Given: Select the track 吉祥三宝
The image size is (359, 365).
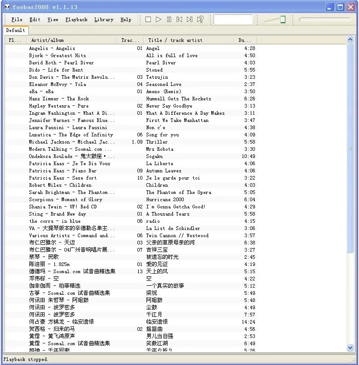Looking at the screenshot, I should click(x=157, y=250).
